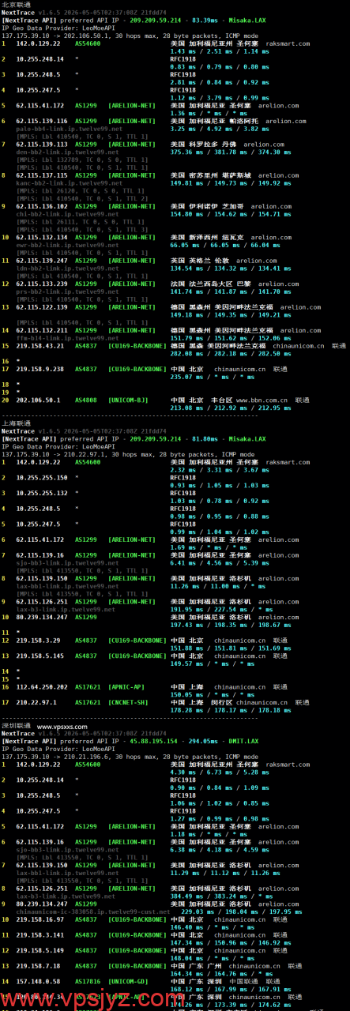Click hostname kanc-bb2-link.ip.twelve99.net
This screenshot has height=1011, width=350.
click(70, 183)
